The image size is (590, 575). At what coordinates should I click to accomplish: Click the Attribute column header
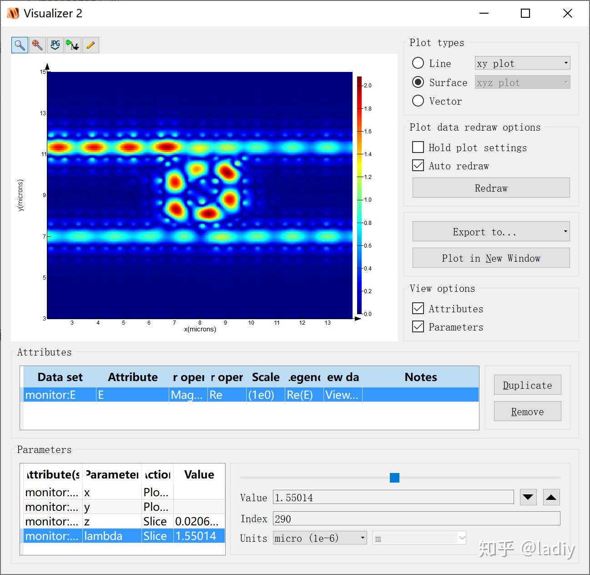(x=132, y=377)
